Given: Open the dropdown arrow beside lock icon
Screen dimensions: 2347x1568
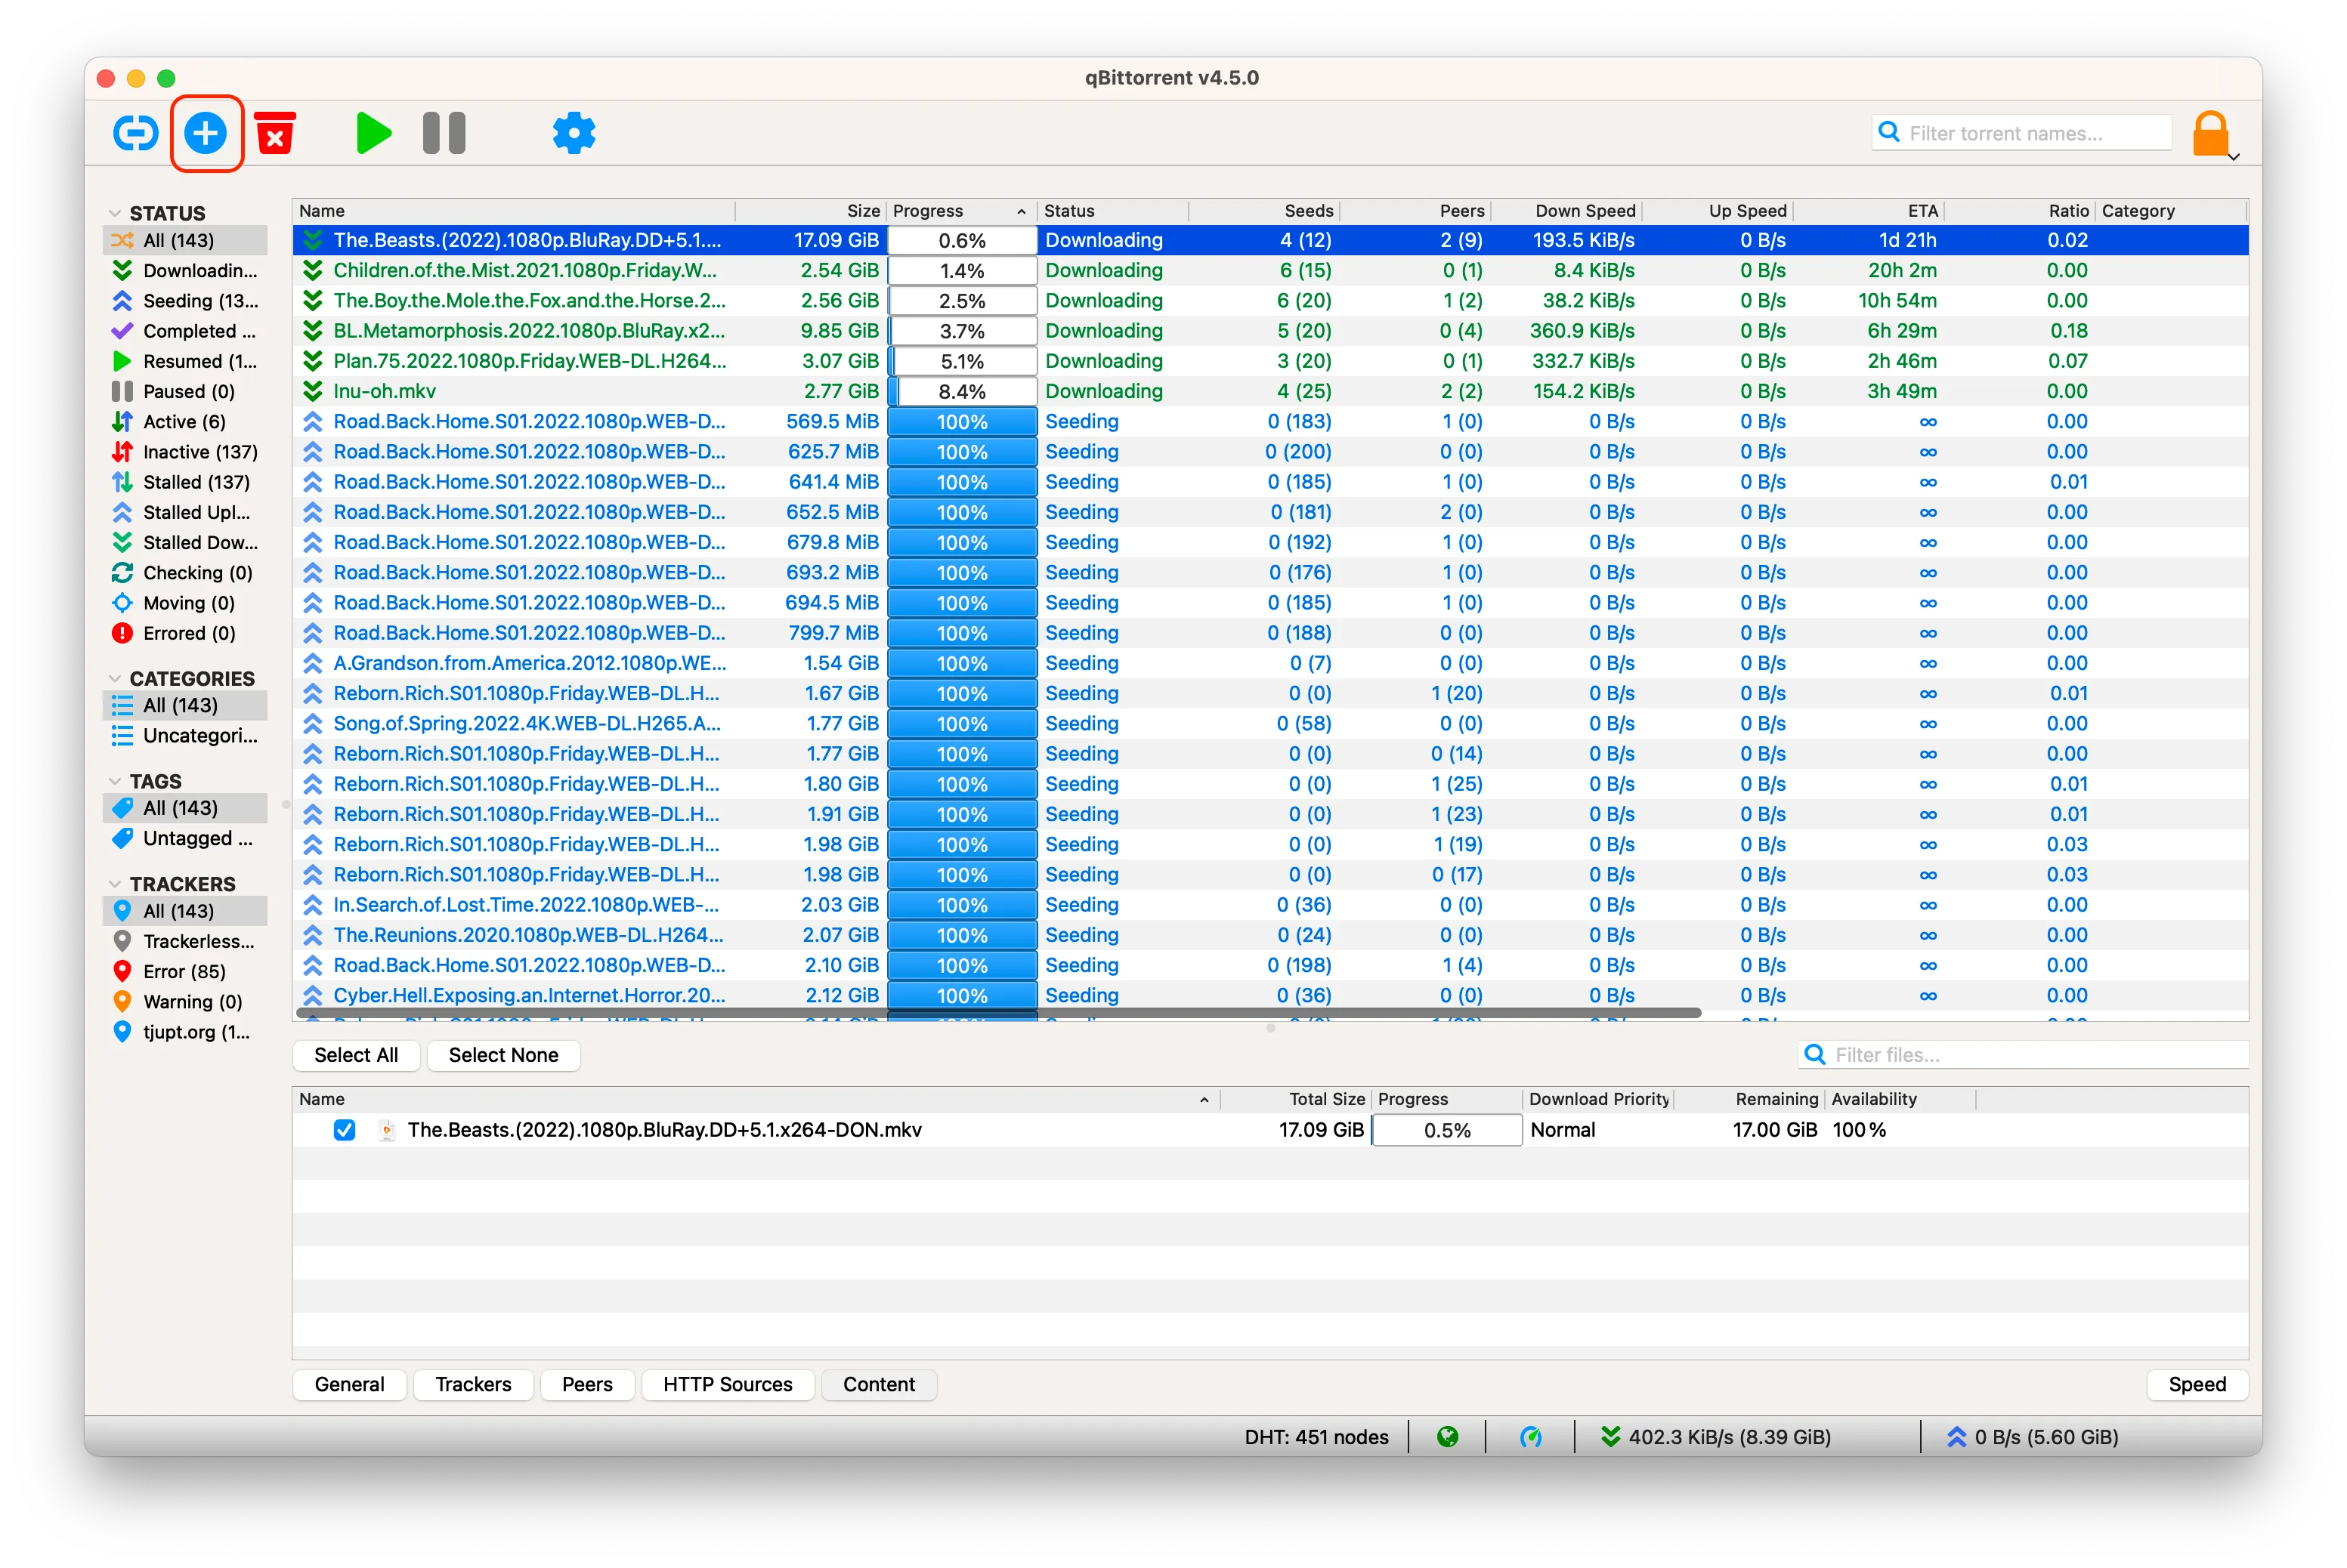Looking at the screenshot, I should [2233, 157].
